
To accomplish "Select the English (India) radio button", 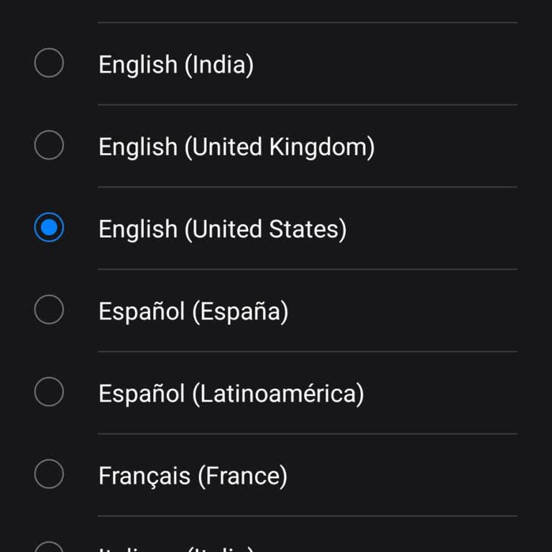I will tap(49, 65).
